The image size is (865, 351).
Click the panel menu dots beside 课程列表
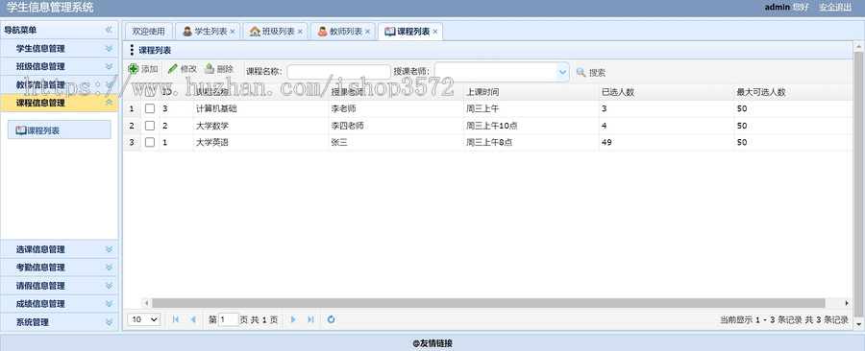(132, 51)
